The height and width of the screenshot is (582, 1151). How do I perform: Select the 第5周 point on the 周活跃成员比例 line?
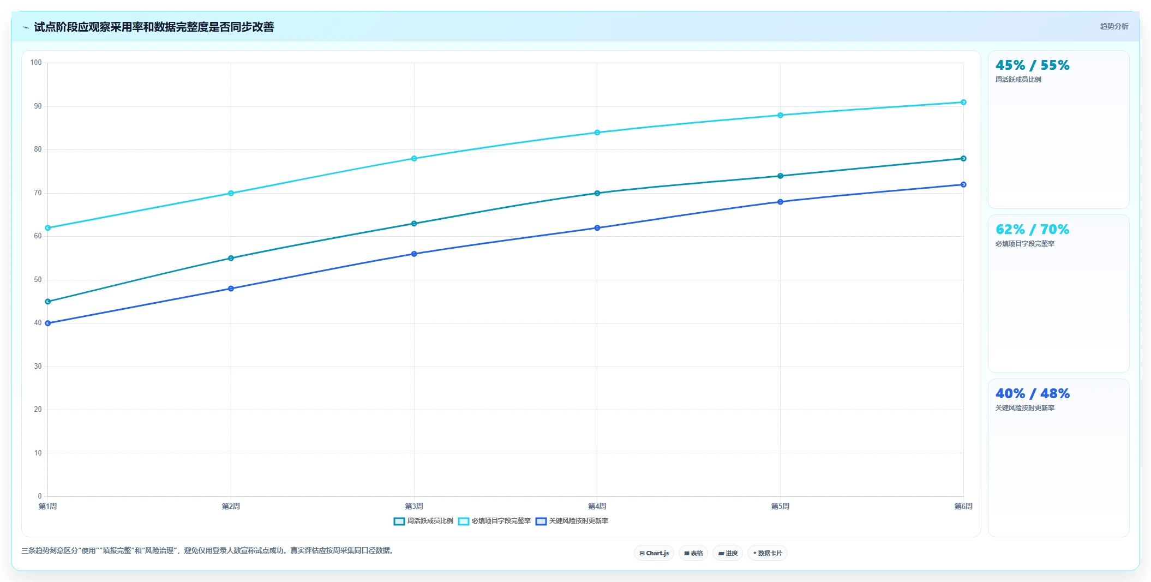point(780,176)
